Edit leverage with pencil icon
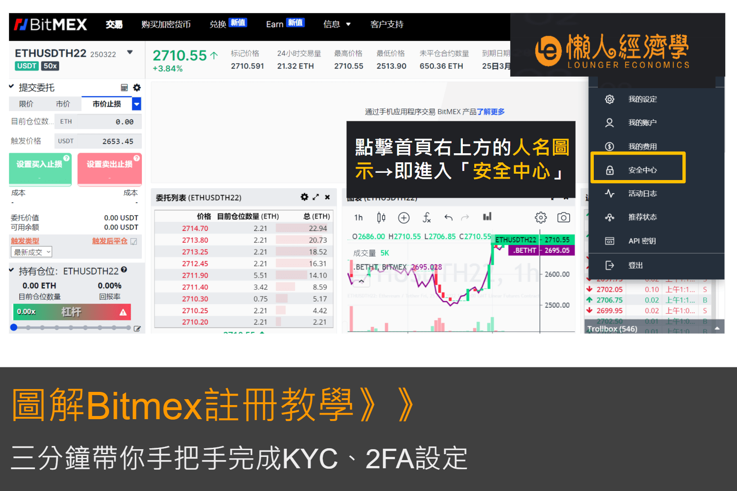Viewport: 737px width, 491px height. coord(137,328)
